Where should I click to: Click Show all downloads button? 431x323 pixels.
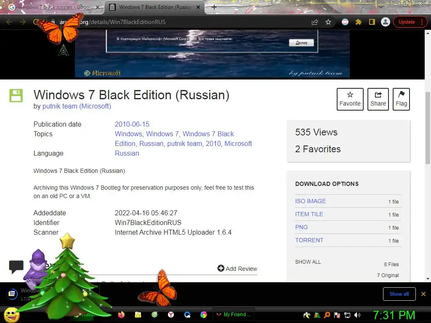coord(399,294)
